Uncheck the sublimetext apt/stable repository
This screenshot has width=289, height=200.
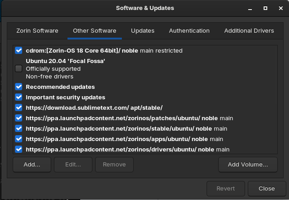pyautogui.click(x=19, y=107)
